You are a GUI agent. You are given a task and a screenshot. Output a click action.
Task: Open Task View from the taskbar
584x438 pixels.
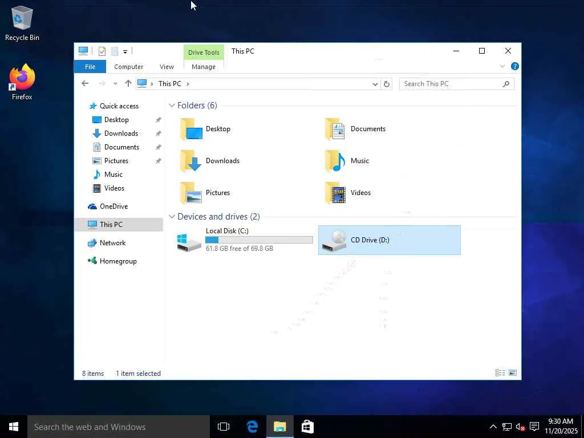(224, 427)
